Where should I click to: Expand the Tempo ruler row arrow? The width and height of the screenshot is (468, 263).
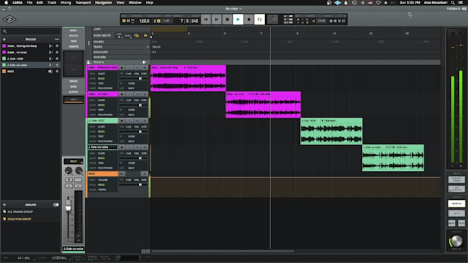147,47
